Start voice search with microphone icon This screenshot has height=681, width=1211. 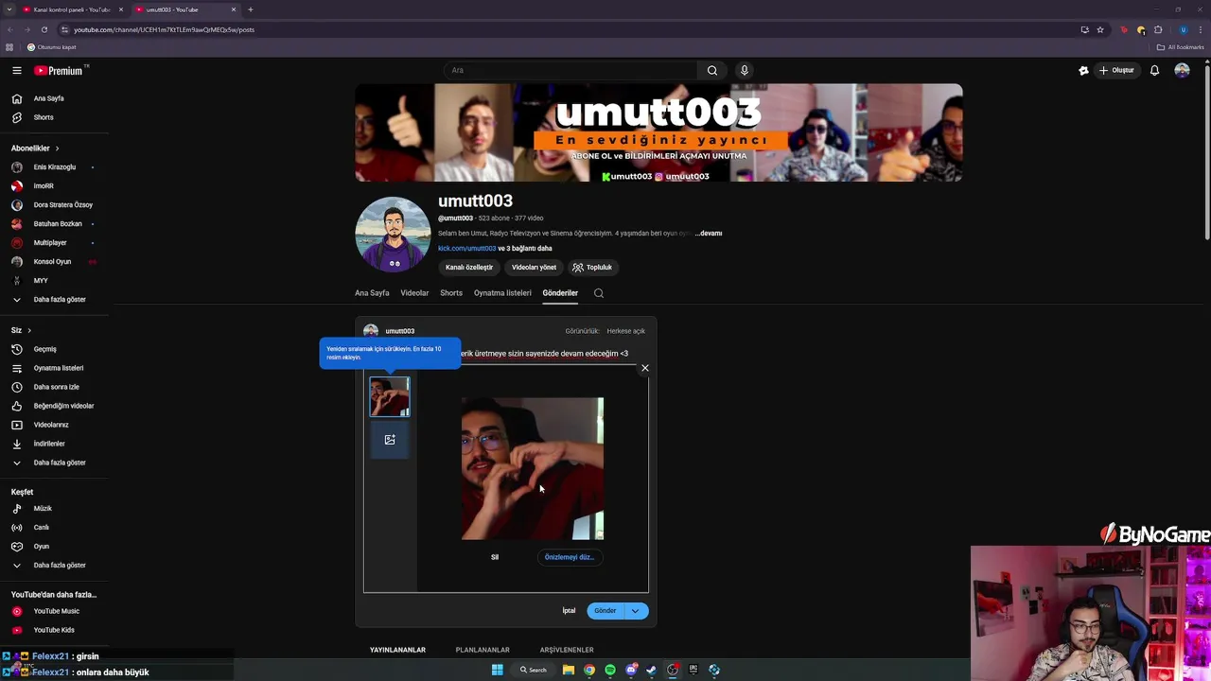[745, 70]
